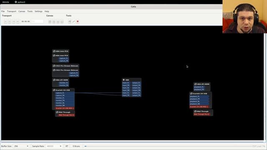Click the transport Forwards button
The height and width of the screenshot is (150, 267).
click(x=18, y=21)
